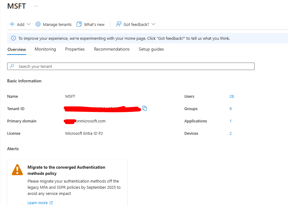The width and height of the screenshot is (288, 206).
Task: Click the Groups label
Action: (191, 109)
